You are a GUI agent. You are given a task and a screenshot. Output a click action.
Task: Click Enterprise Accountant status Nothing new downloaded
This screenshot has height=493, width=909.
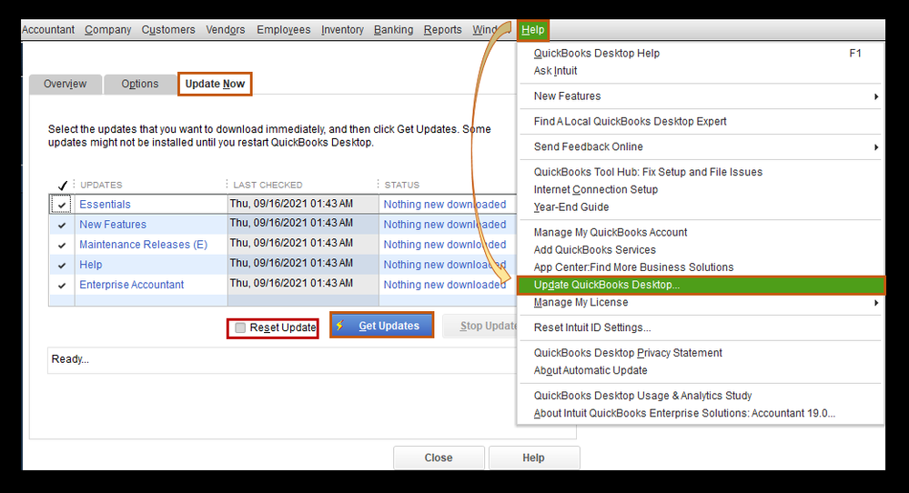[445, 285]
